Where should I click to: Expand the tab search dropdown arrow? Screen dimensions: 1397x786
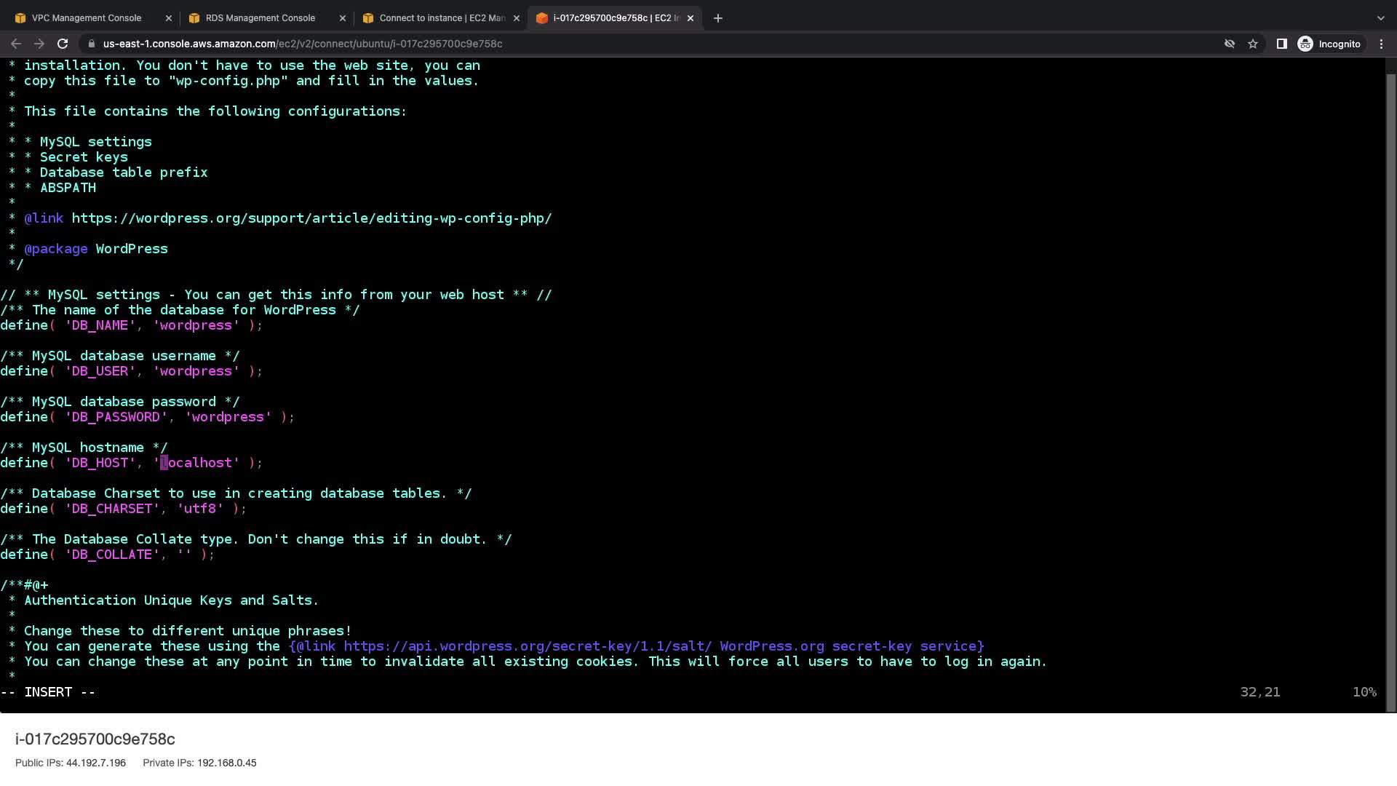(x=1380, y=18)
